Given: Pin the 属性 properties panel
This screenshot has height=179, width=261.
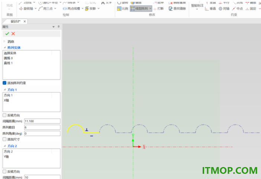Looking at the screenshot, I should (59, 26).
